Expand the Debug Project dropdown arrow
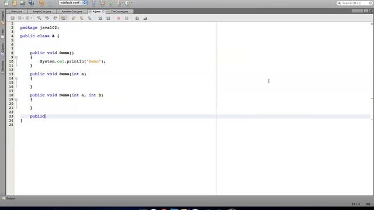The image size is (374, 210). pyautogui.click(x=123, y=3)
